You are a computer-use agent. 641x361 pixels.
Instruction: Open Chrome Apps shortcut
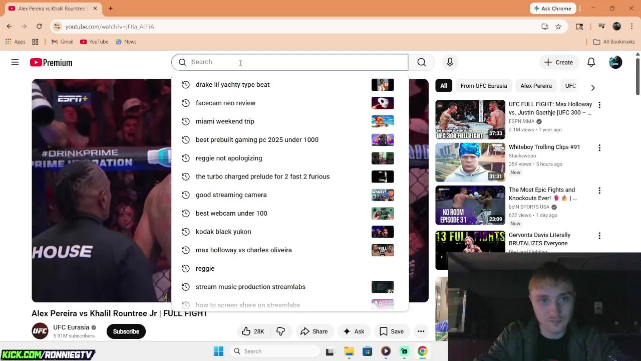coord(16,42)
